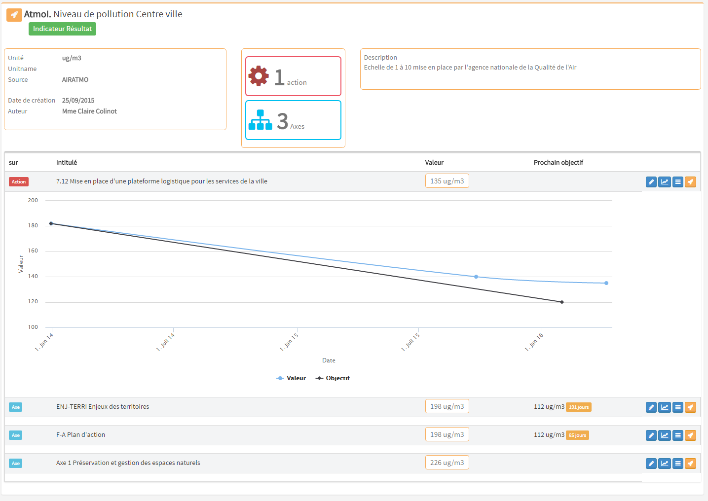
Task: Click the Indicateur Résultat label
Action: (x=62, y=29)
